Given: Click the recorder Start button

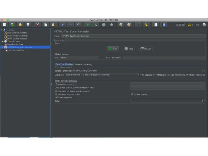Looking at the screenshot, I should [113, 49].
